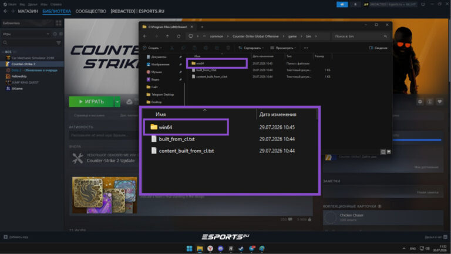
Task: Toggle the Сведения details pane in Explorer
Action: point(378,48)
